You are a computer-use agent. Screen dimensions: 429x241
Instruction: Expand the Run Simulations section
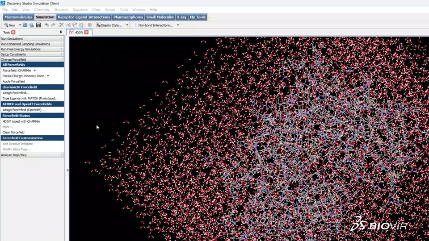[x=32, y=39]
